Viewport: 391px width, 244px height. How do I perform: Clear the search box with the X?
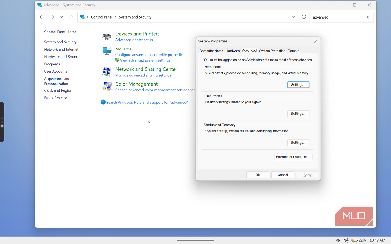coord(368,17)
